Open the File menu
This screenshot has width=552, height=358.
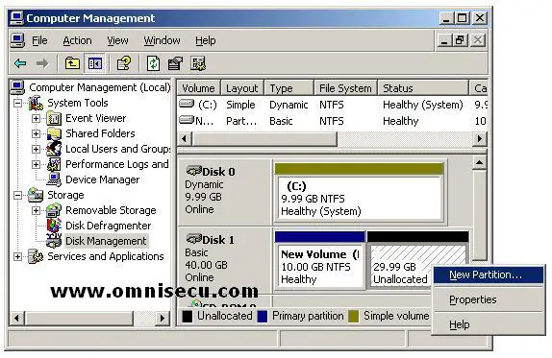[x=39, y=40]
